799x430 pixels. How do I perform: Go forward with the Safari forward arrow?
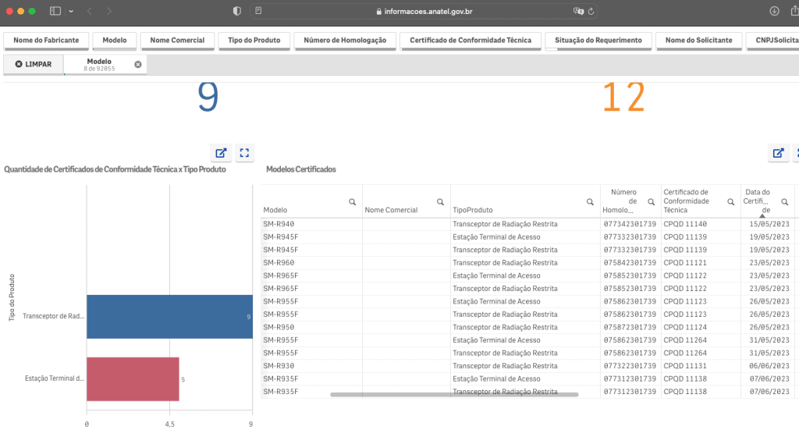click(x=109, y=11)
